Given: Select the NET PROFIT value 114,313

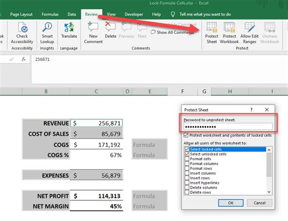Looking at the screenshot, I should [97, 196].
